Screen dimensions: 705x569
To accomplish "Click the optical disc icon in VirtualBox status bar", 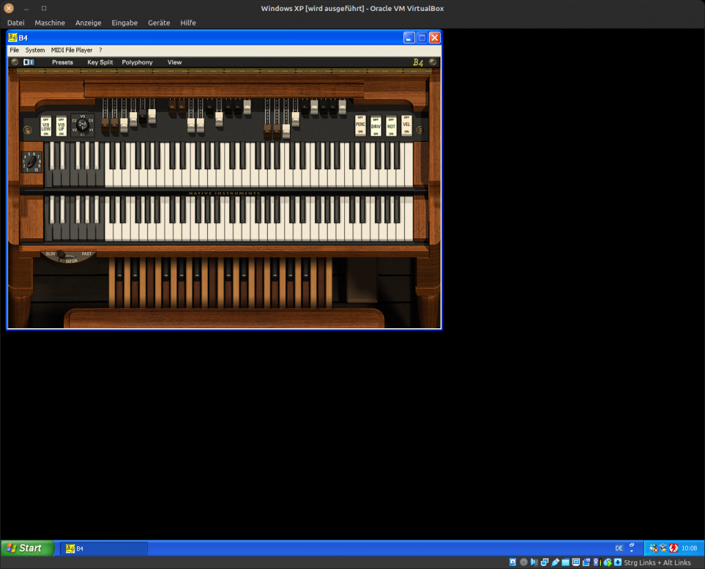I will coord(523,562).
